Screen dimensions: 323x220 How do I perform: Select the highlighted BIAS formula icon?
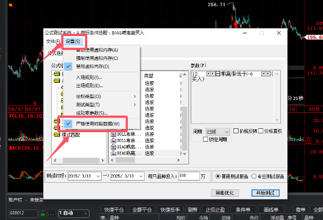(113, 153)
